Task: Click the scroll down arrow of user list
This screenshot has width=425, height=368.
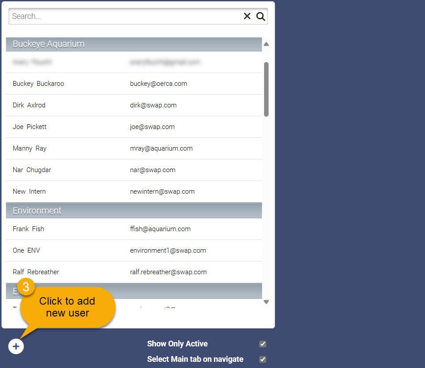Action: [x=266, y=302]
